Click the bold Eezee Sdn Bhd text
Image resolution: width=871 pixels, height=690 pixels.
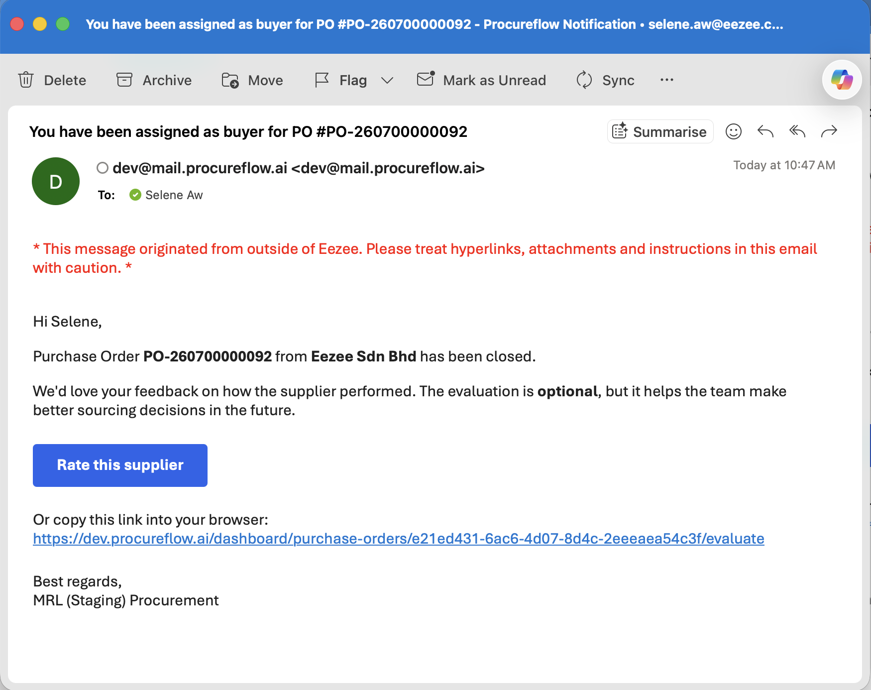[x=363, y=356]
